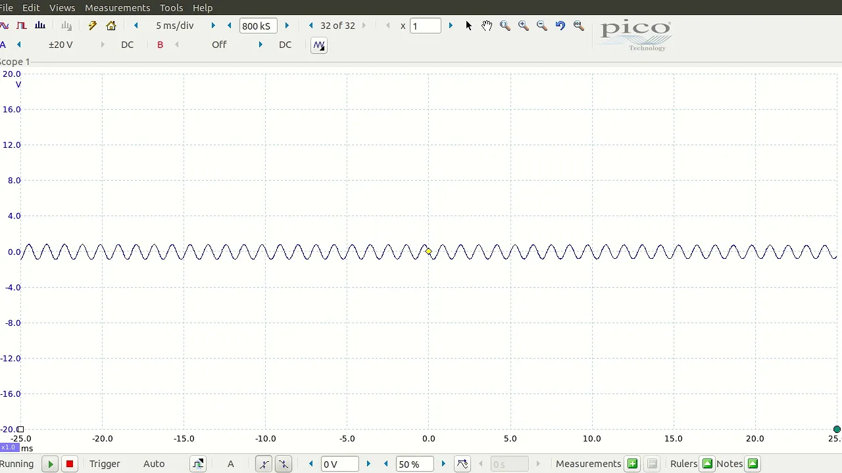Select rising edge trigger
Viewport: 842px width, 473px height.
(264, 464)
